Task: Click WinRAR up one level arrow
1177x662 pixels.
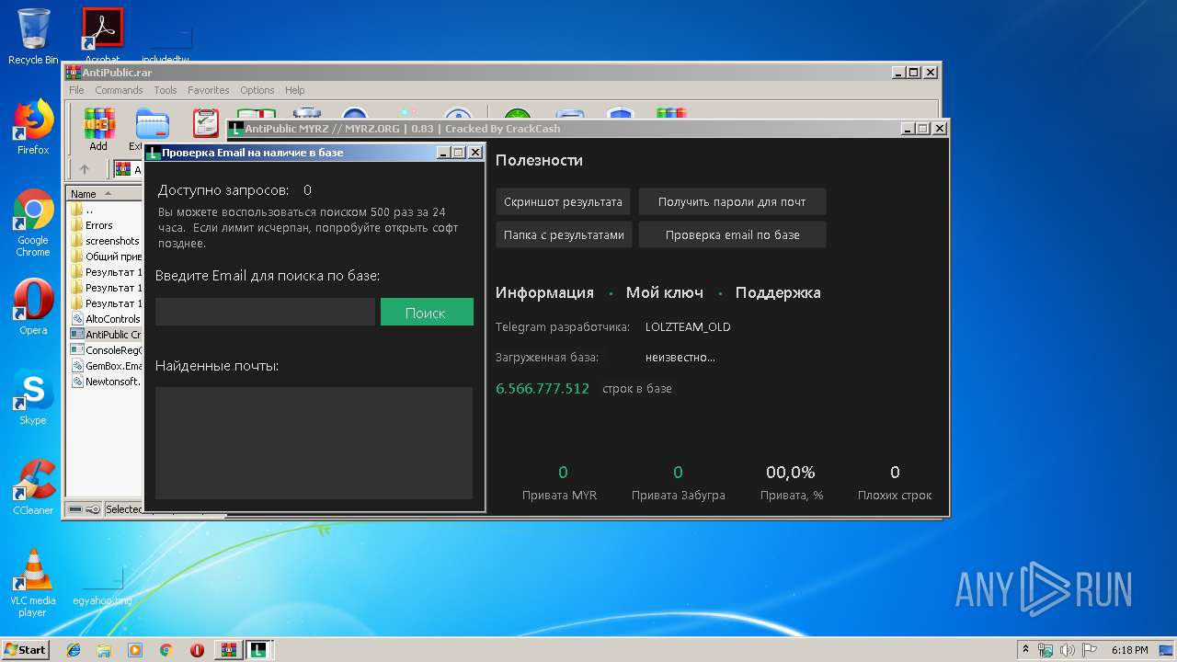Action: pyautogui.click(x=85, y=169)
